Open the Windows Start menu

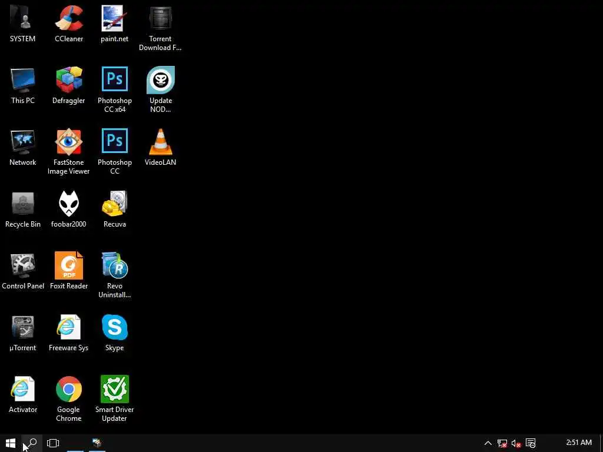click(x=11, y=443)
